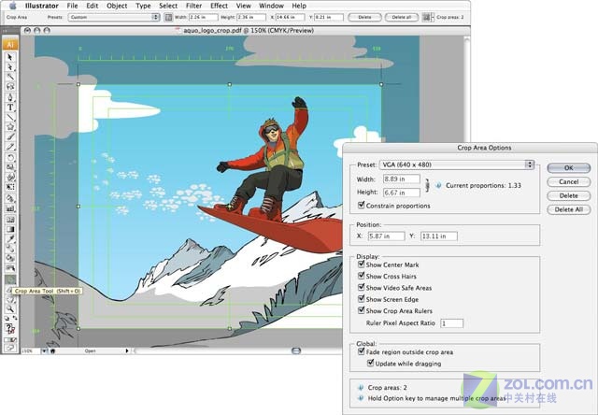Click the Ruler Pixel Aspect Ratio field
This screenshot has width=598, height=415.
click(x=452, y=323)
